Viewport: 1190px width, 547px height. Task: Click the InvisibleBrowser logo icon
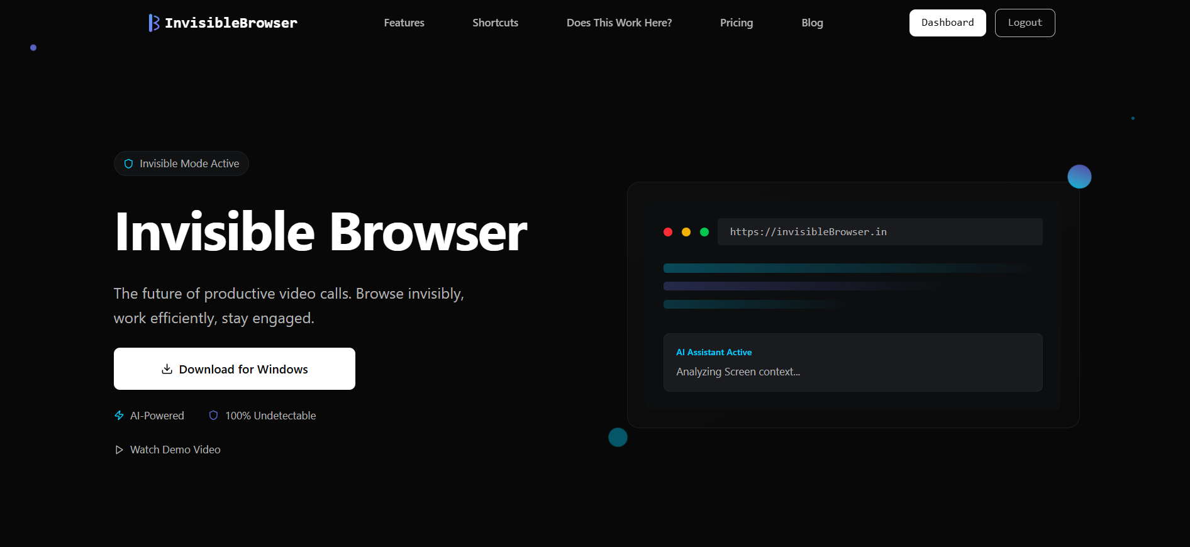click(x=153, y=23)
